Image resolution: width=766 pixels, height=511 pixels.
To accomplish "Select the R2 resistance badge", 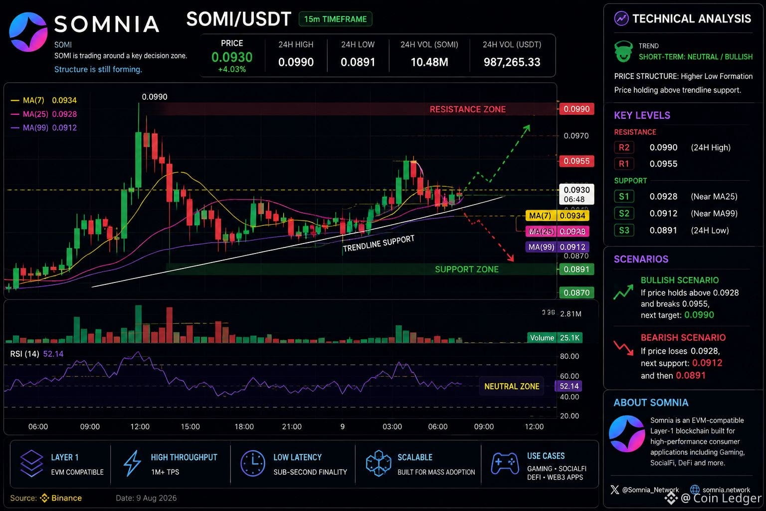I will point(624,147).
